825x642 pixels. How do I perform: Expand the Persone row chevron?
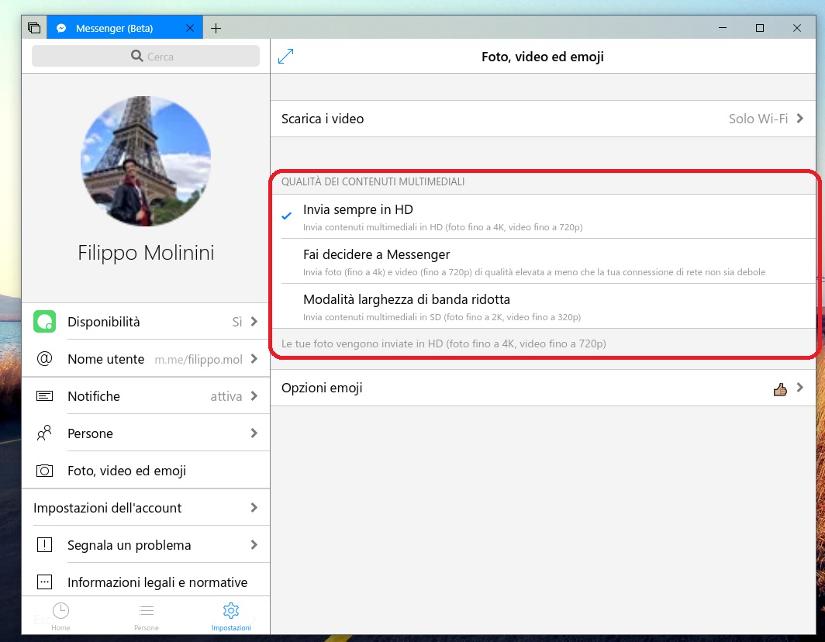tap(254, 433)
